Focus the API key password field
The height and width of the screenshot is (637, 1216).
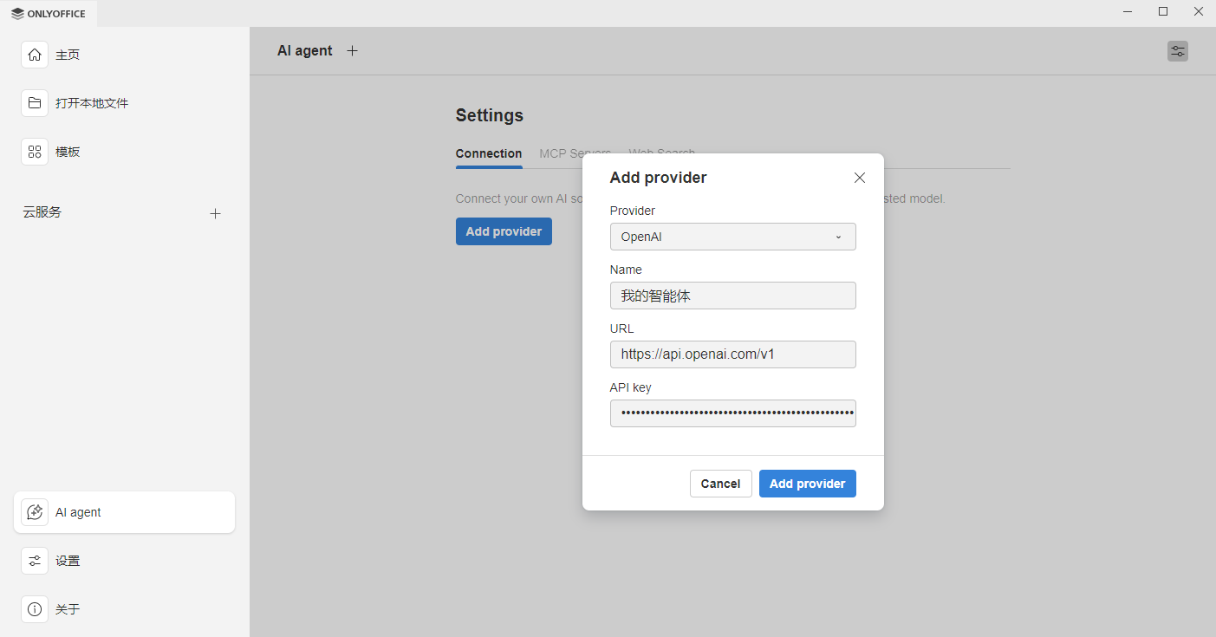[732, 413]
